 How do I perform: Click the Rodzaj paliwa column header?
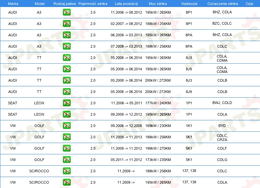[65, 4]
